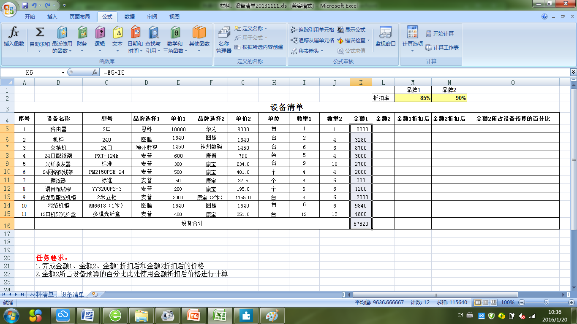Switch to Page Layout view in status bar
The image size is (577, 324).
pyautogui.click(x=485, y=302)
